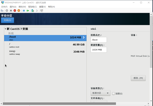153x106 pixels.
Task: Toggle the 加密(E) checkbox
Action: [113, 94]
